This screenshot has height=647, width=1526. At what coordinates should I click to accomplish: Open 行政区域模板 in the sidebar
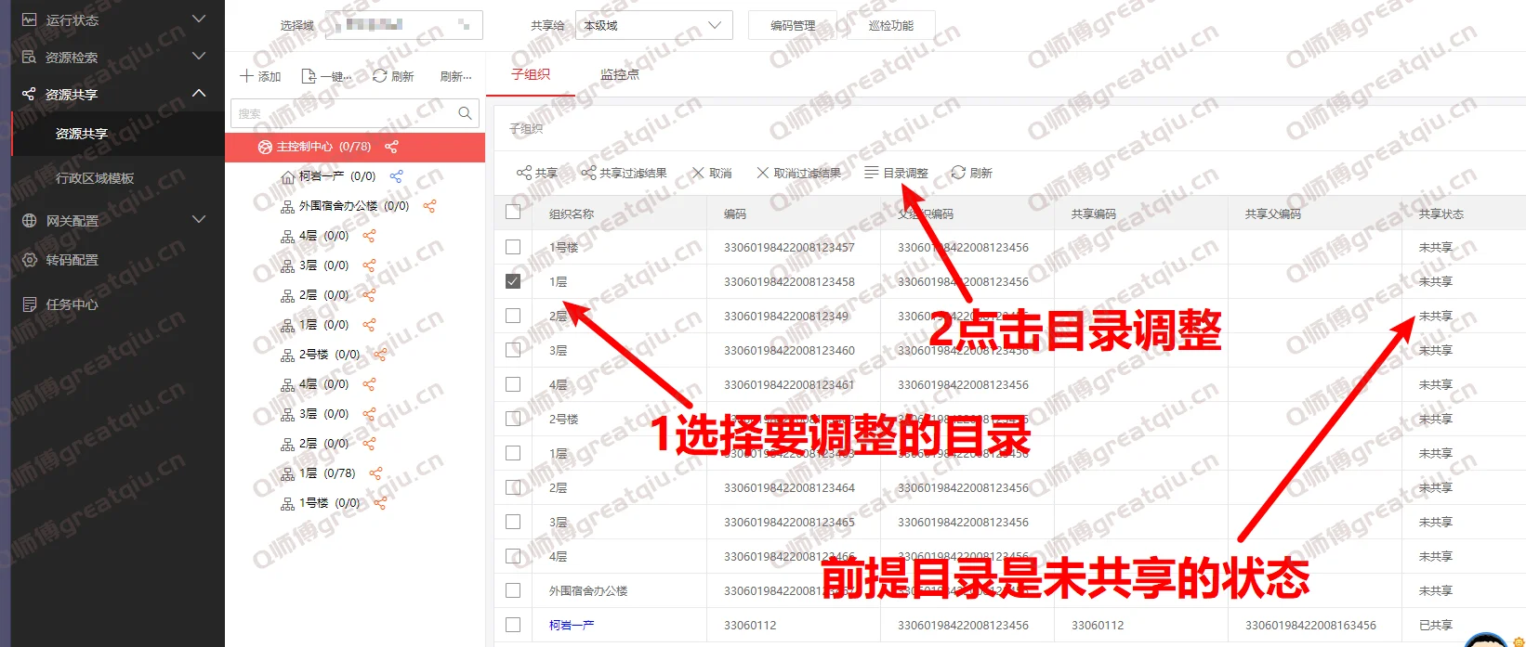95,178
